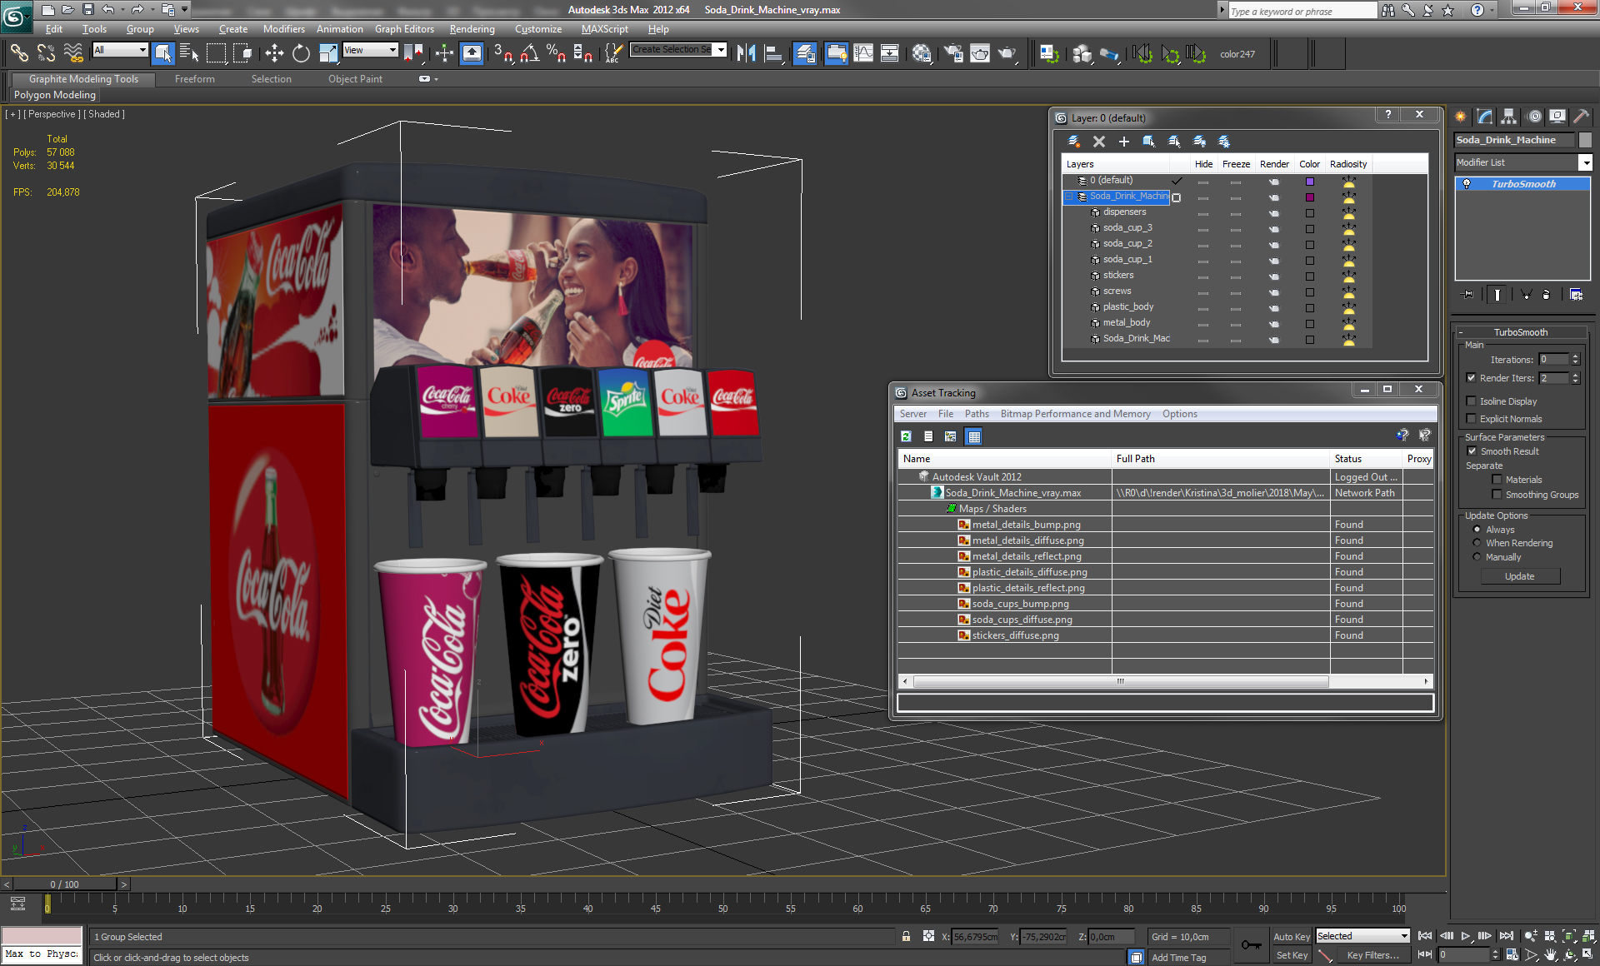Open the reference coordinate View dropdown

click(x=371, y=51)
